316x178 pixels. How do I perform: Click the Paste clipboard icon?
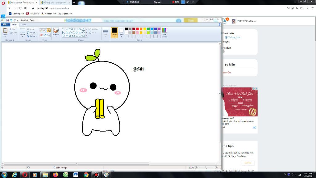tap(5, 31)
